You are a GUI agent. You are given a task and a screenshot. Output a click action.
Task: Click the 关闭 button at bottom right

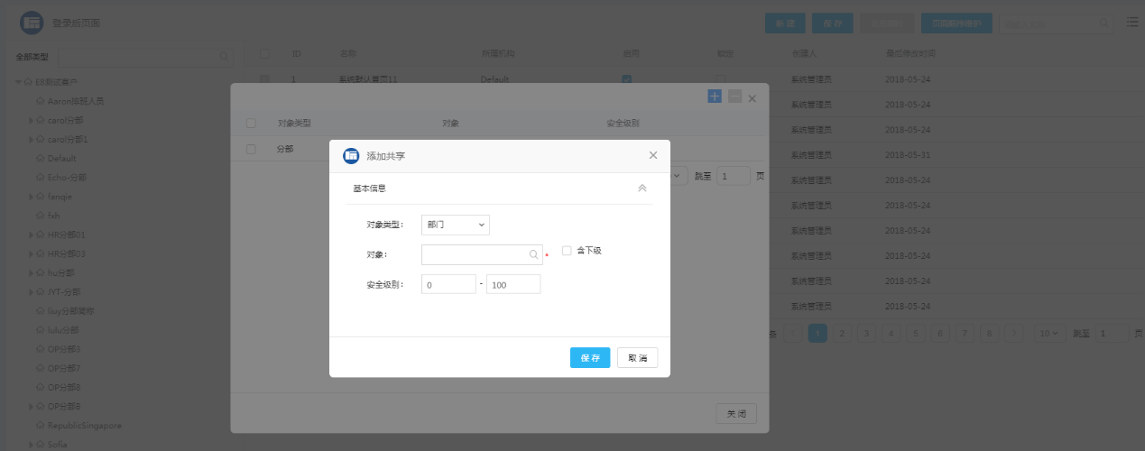click(735, 413)
